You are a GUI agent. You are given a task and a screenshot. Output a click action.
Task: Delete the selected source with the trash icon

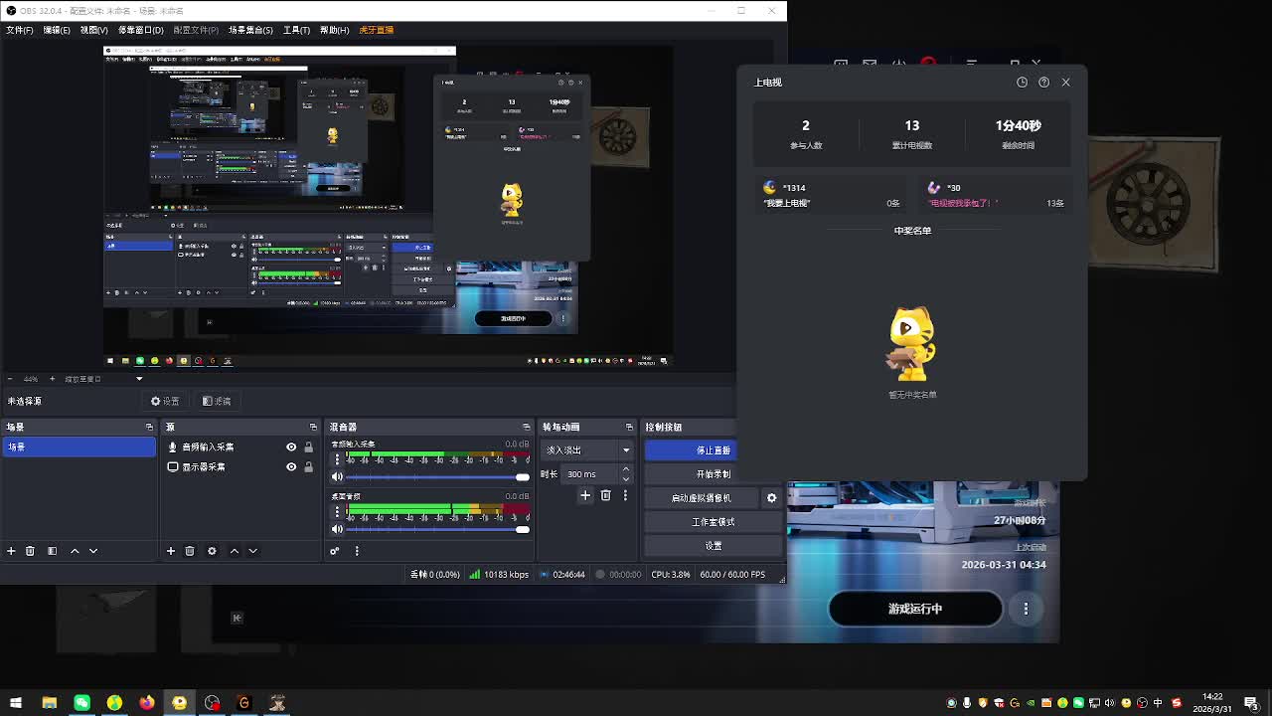[190, 551]
